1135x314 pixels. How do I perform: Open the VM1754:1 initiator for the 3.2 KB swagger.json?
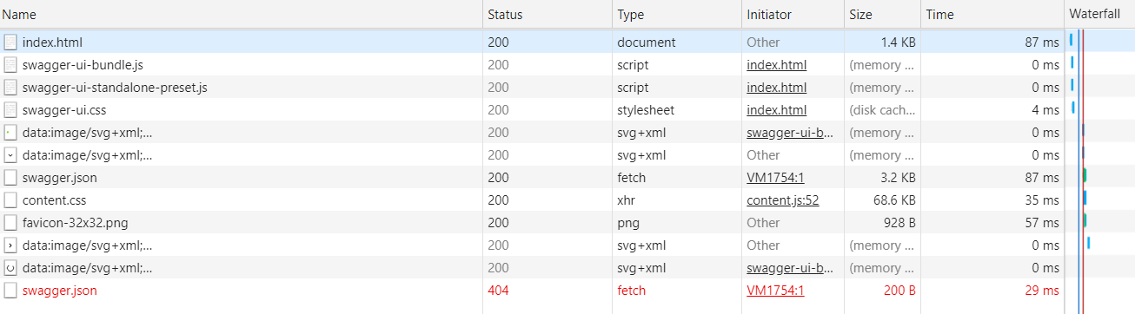coord(775,177)
